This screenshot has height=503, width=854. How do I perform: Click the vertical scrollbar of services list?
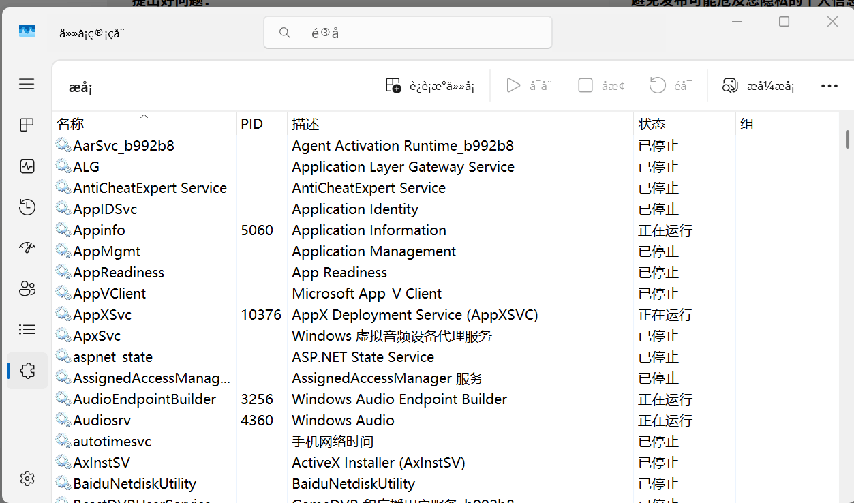[847, 139]
